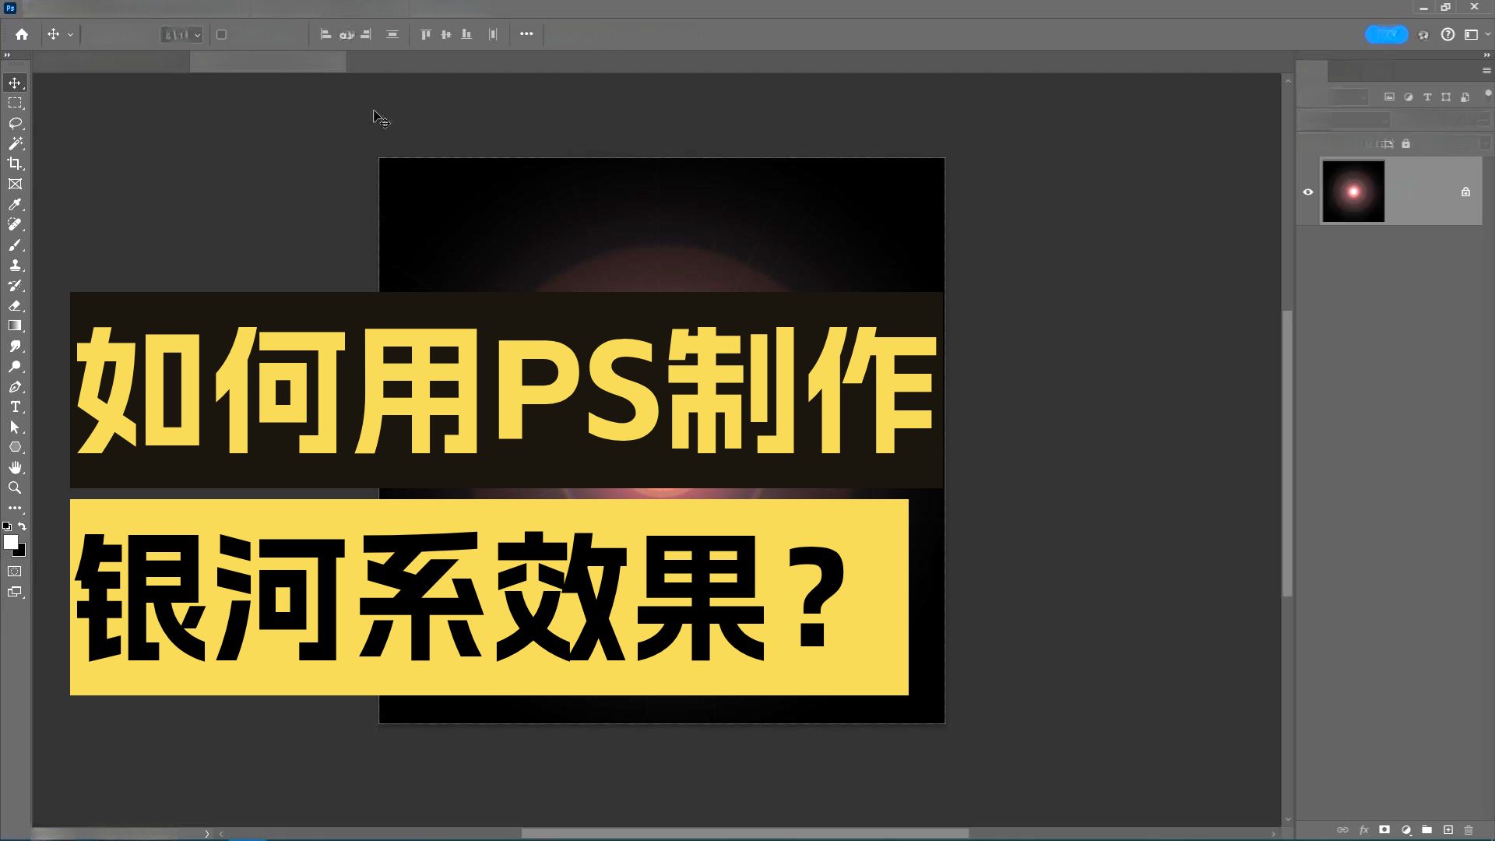1495x841 pixels.
Task: Open the background color picker
Action: [22, 552]
